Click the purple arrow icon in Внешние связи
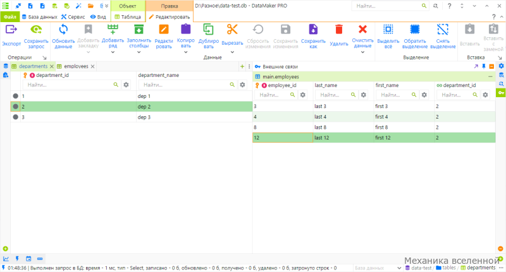Screen dimensions: 506x272 (x=476, y=66)
